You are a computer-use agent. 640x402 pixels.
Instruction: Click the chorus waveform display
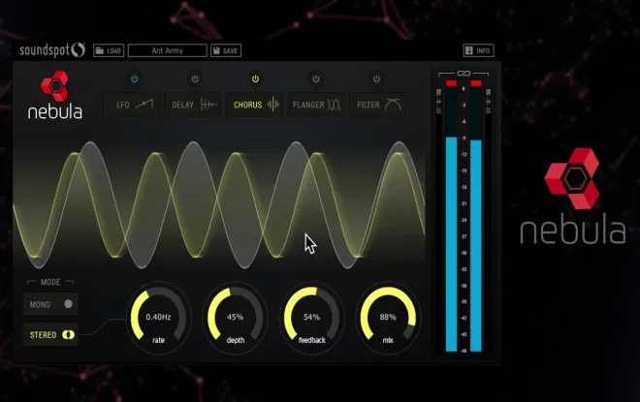(219, 203)
